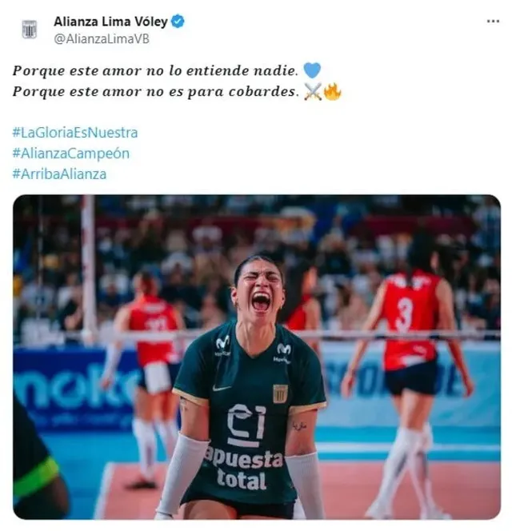Screen dimensions: 512x531
Task: Open the Alianza Lima Vóley profile name
Action: [x=110, y=22]
